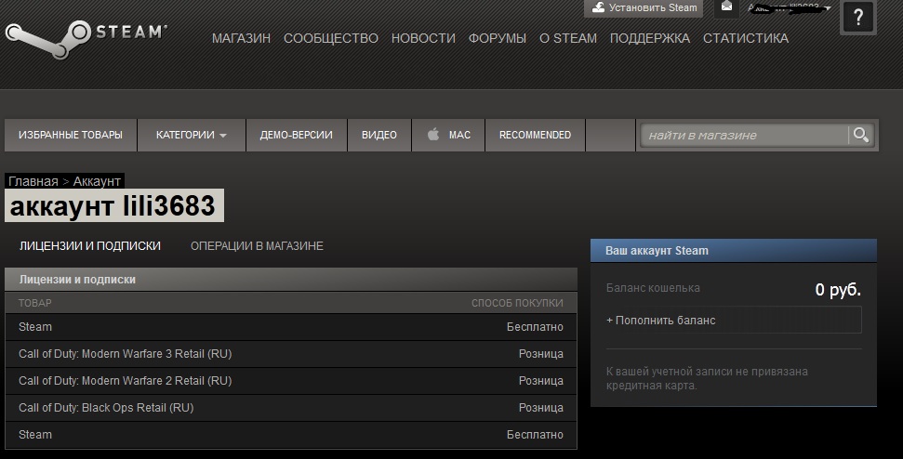Image resolution: width=903 pixels, height=459 pixels.
Task: Click аккаунт lili3683 heading
Action: tap(113, 206)
